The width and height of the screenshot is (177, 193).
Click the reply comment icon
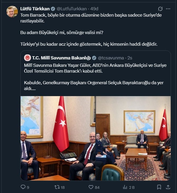pyautogui.click(x=23, y=187)
